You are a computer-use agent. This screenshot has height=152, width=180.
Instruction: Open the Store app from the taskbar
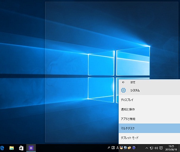click(21, 148)
